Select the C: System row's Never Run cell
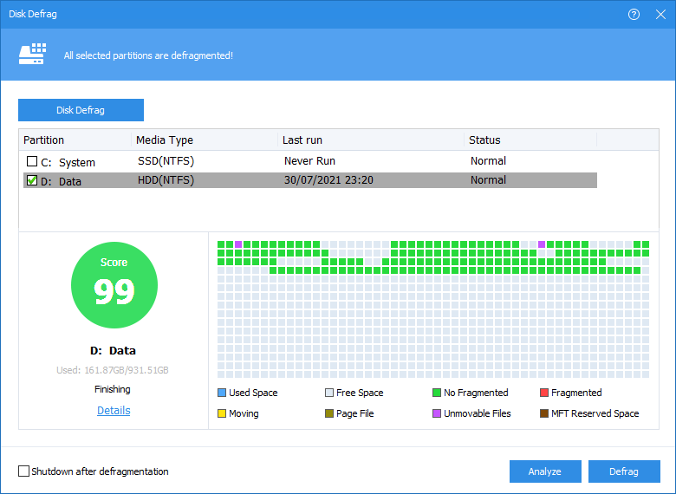This screenshot has width=676, height=494. 309,161
